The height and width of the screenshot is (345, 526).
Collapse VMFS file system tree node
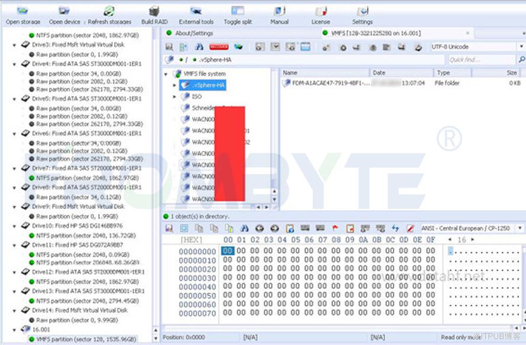pyautogui.click(x=166, y=74)
